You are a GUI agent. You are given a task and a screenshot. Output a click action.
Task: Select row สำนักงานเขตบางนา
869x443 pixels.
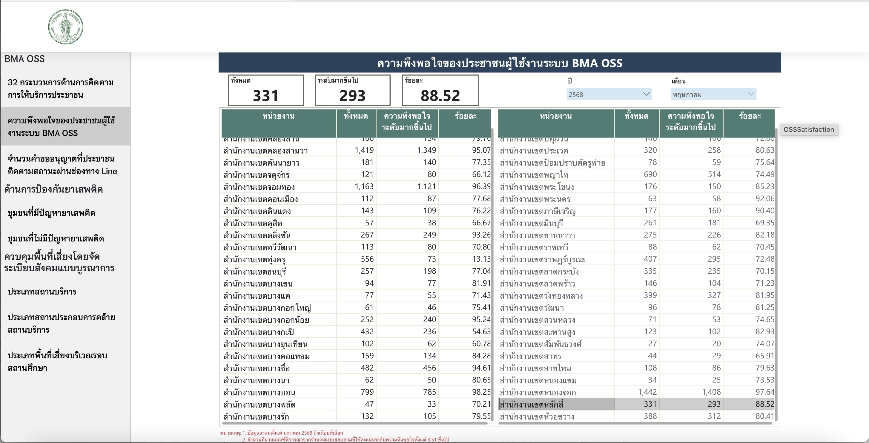356,380
